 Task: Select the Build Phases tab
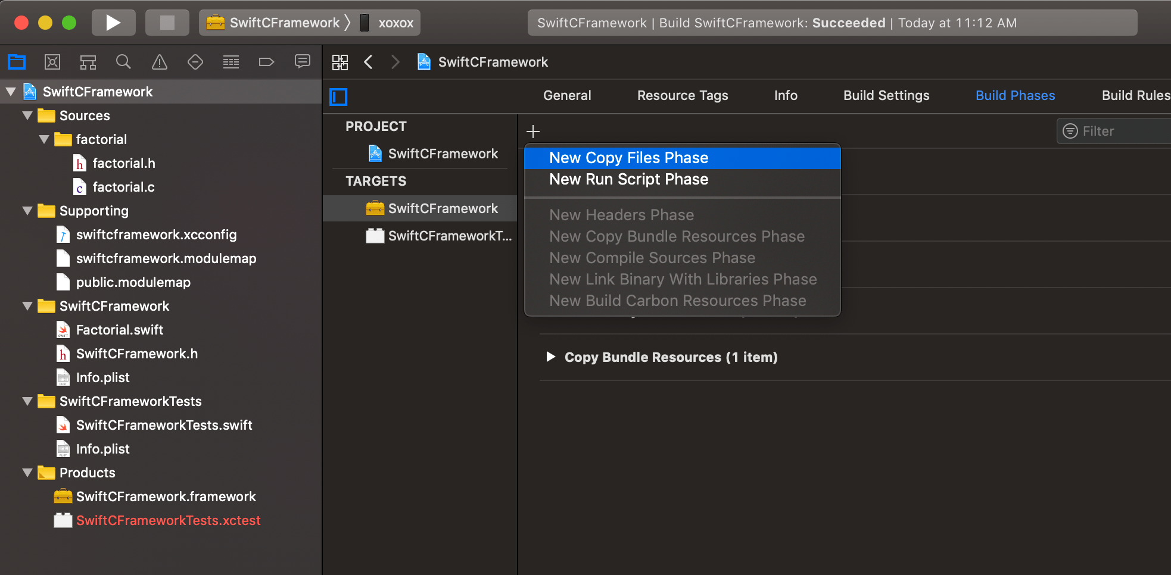[1015, 95]
